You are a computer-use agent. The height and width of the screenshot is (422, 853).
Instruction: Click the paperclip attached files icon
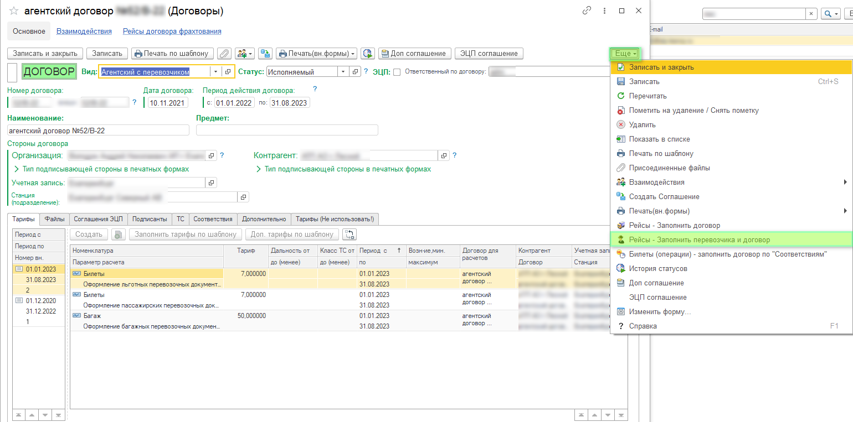click(x=224, y=54)
